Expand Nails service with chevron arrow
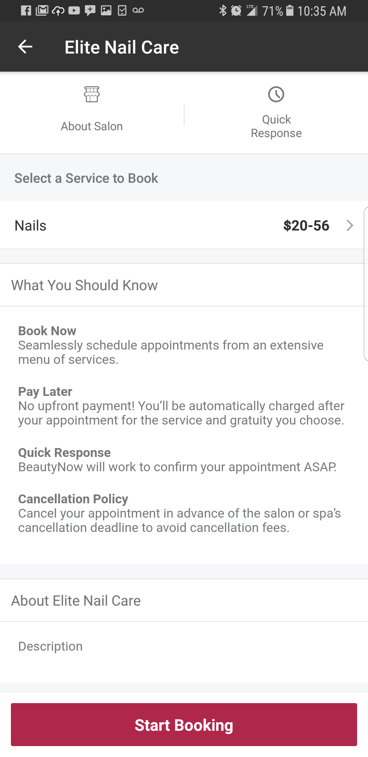 [350, 225]
